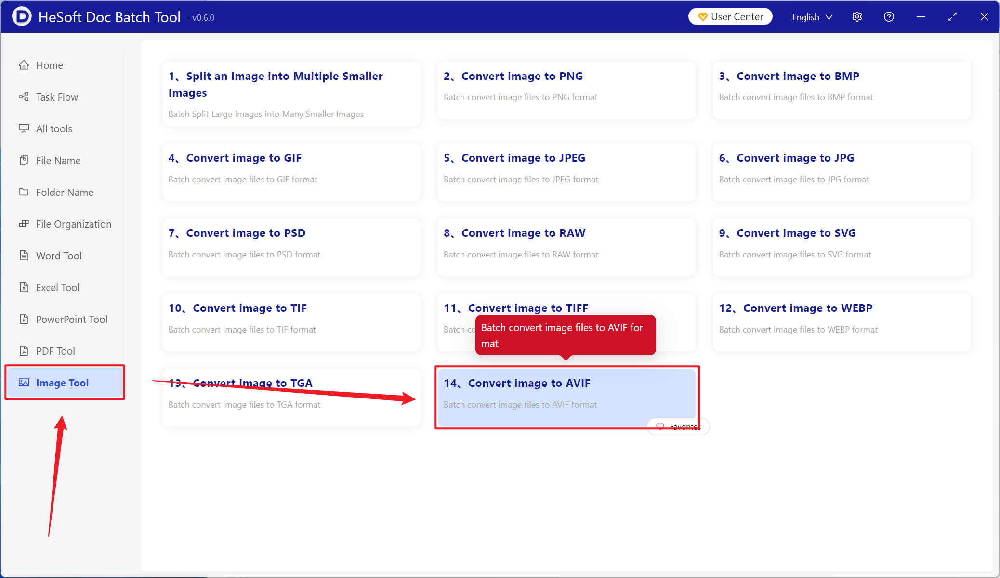Click the File Name clipboard icon

pyautogui.click(x=24, y=160)
